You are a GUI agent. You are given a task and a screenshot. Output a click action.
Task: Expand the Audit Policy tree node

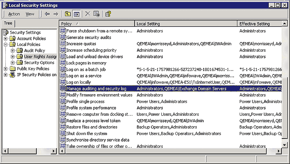[x=12, y=51]
